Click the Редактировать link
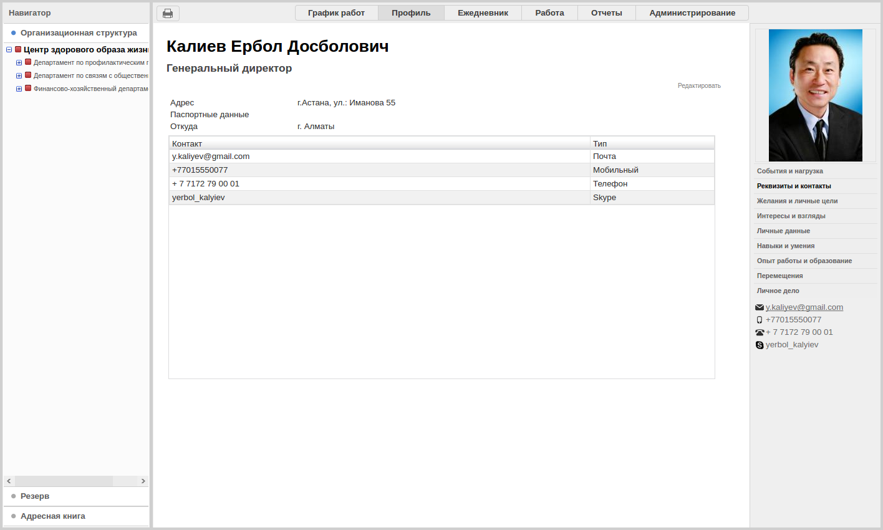Screen dimensions: 883x530 click(699, 86)
